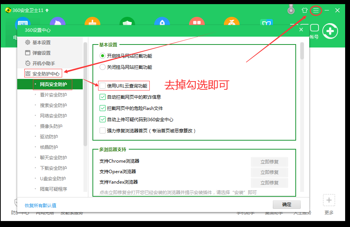Open the orange cleanup broom icon
The image size is (350, 227).
tap(92, 21)
